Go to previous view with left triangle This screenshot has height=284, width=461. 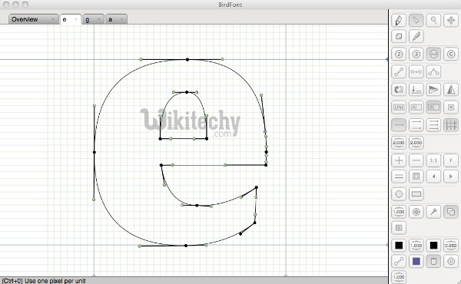click(433, 177)
